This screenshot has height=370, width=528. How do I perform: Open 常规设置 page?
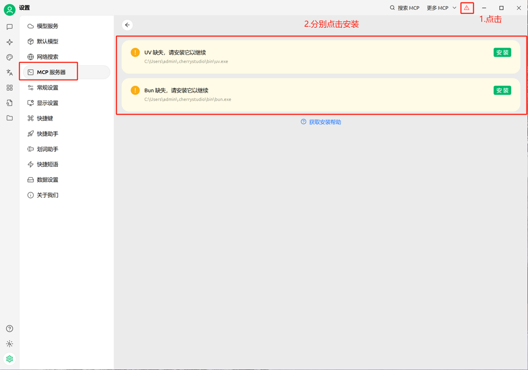click(66, 88)
